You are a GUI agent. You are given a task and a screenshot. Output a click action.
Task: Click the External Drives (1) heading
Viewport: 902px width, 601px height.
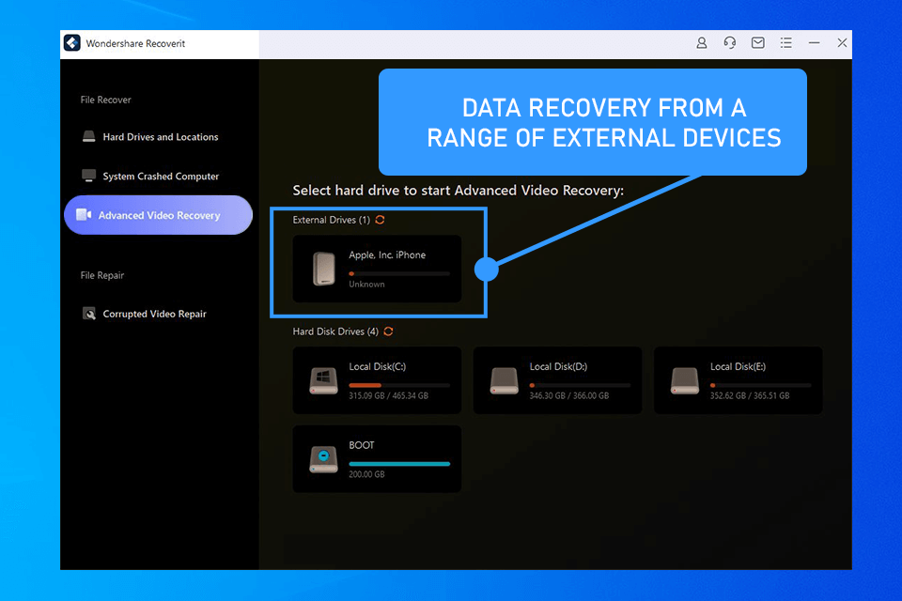[332, 220]
